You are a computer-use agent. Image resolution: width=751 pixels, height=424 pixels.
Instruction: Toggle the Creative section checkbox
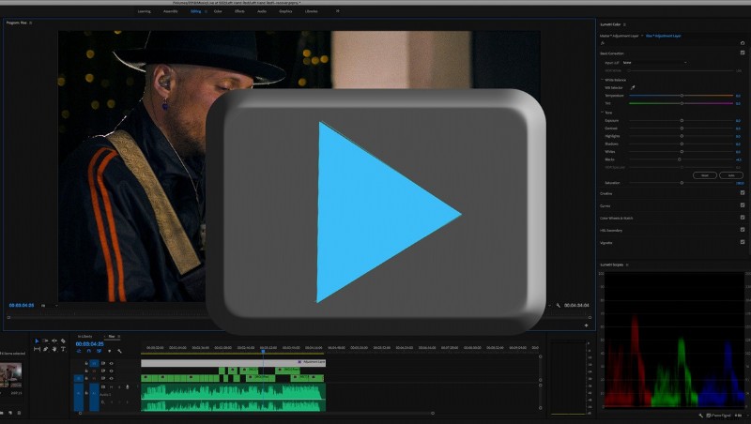pyautogui.click(x=743, y=193)
